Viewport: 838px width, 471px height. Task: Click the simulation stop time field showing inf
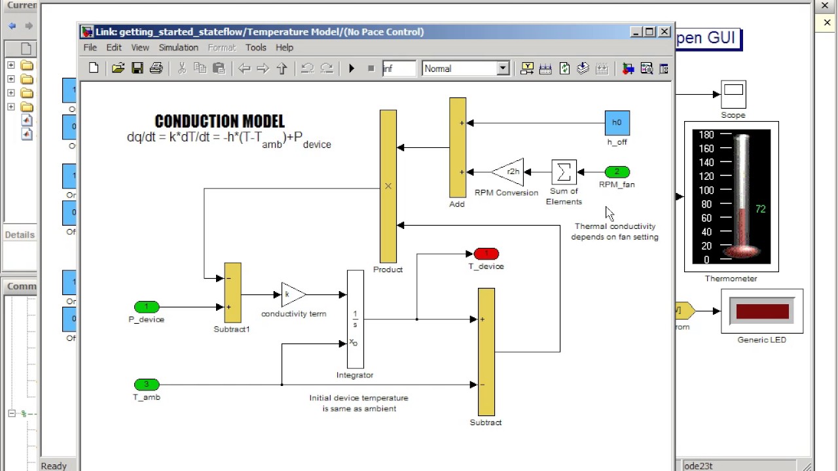399,68
